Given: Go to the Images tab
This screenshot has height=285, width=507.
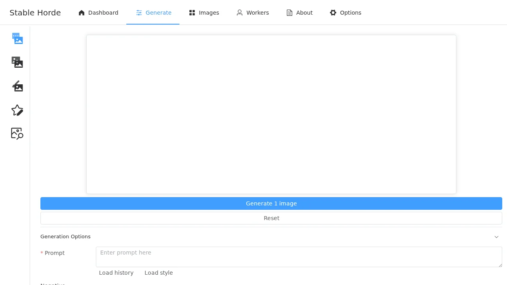Looking at the screenshot, I should (204, 12).
